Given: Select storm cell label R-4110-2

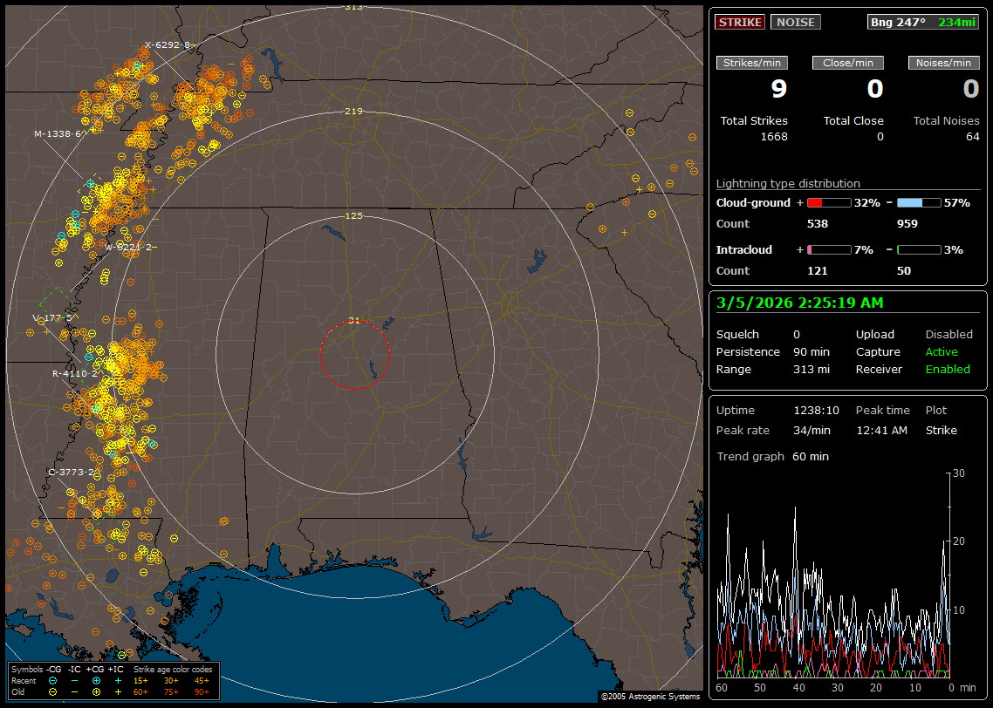Looking at the screenshot, I should tap(75, 373).
